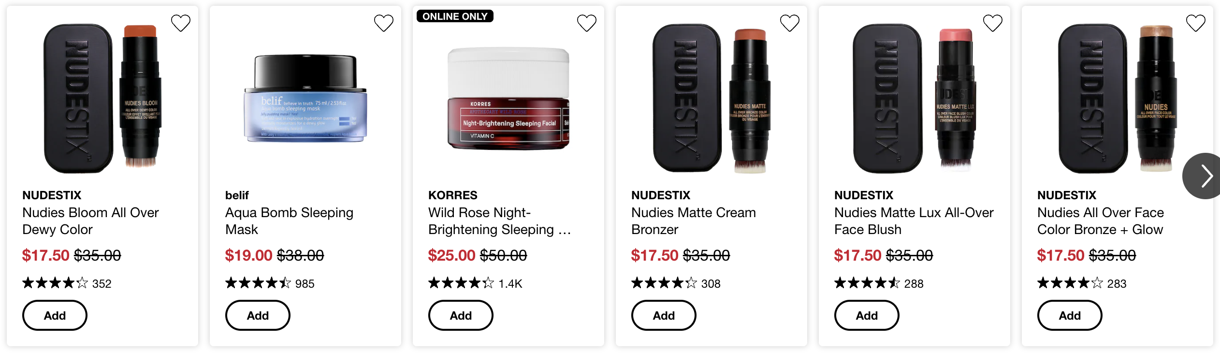Add Nudies Bloom All Over Dewy Color

[55, 315]
